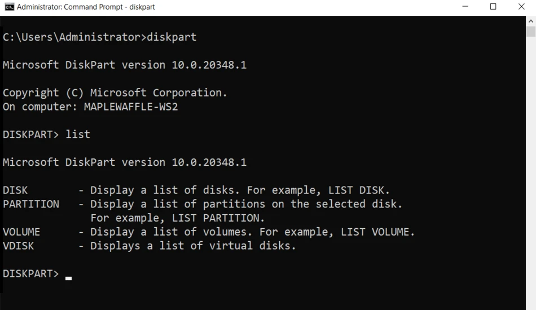Screen dimensions: 536x310
Task: Click the scrollbar up arrow
Action: click(531, 21)
